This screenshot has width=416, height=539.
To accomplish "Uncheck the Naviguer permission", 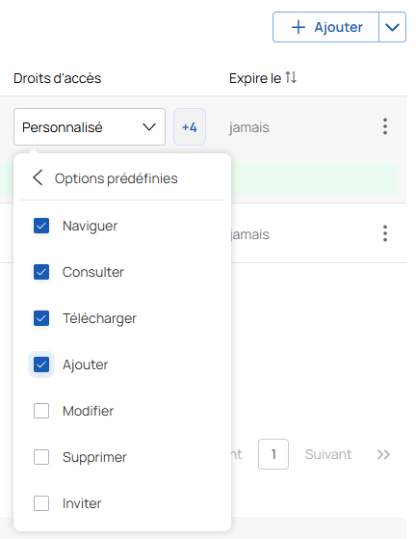I will 41,226.
